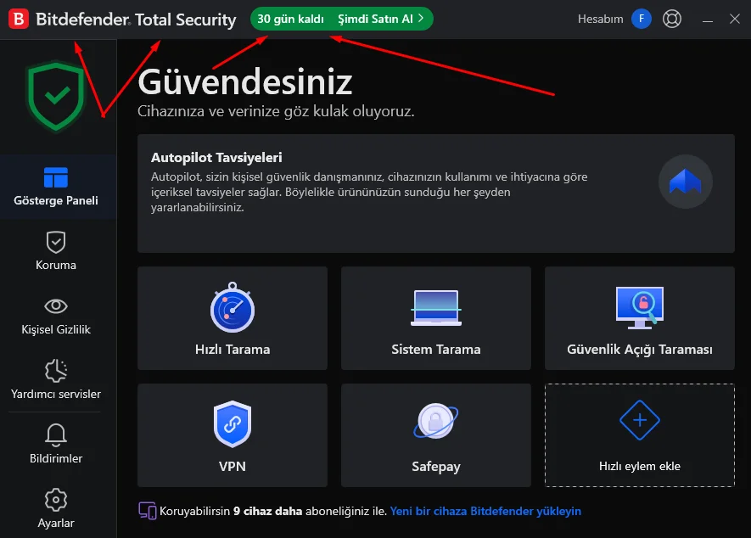Viewport: 751px width, 538px height.
Task: Click Hızlı eylem ekle label
Action: click(x=640, y=466)
